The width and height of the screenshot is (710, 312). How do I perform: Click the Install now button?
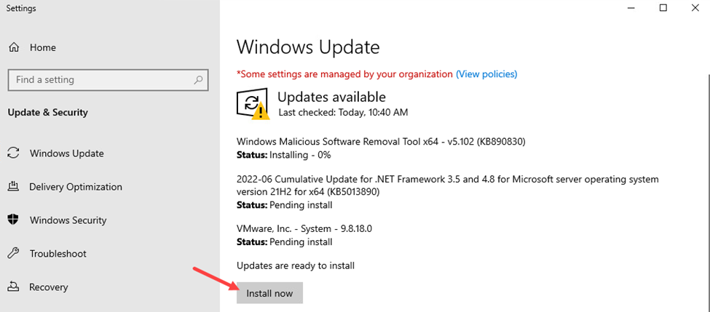[269, 293]
